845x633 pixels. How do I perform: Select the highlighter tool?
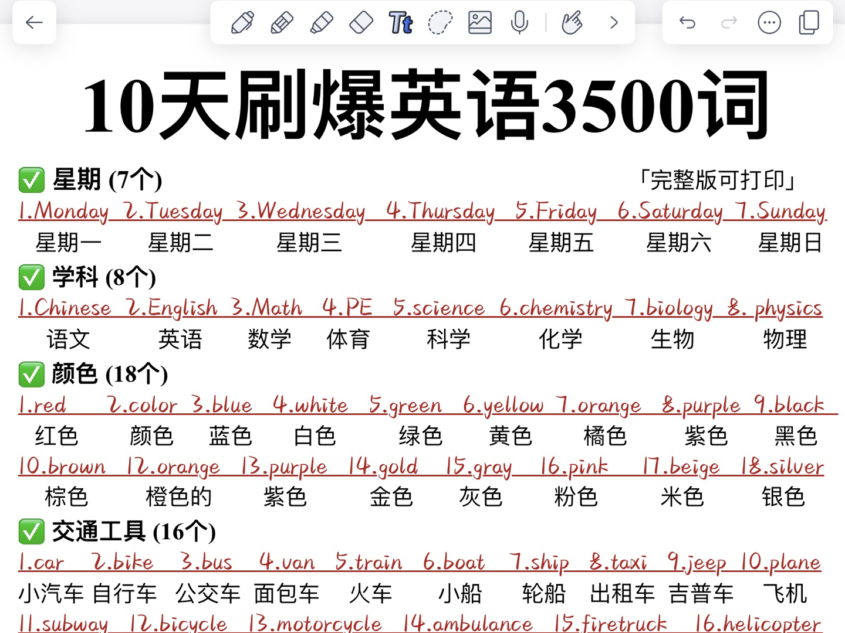(321, 23)
